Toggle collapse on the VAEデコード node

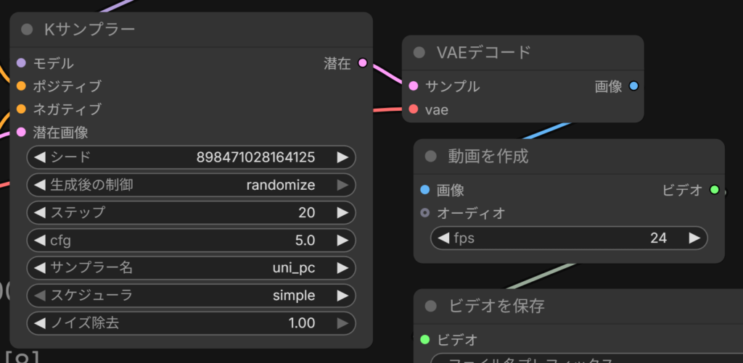point(419,52)
